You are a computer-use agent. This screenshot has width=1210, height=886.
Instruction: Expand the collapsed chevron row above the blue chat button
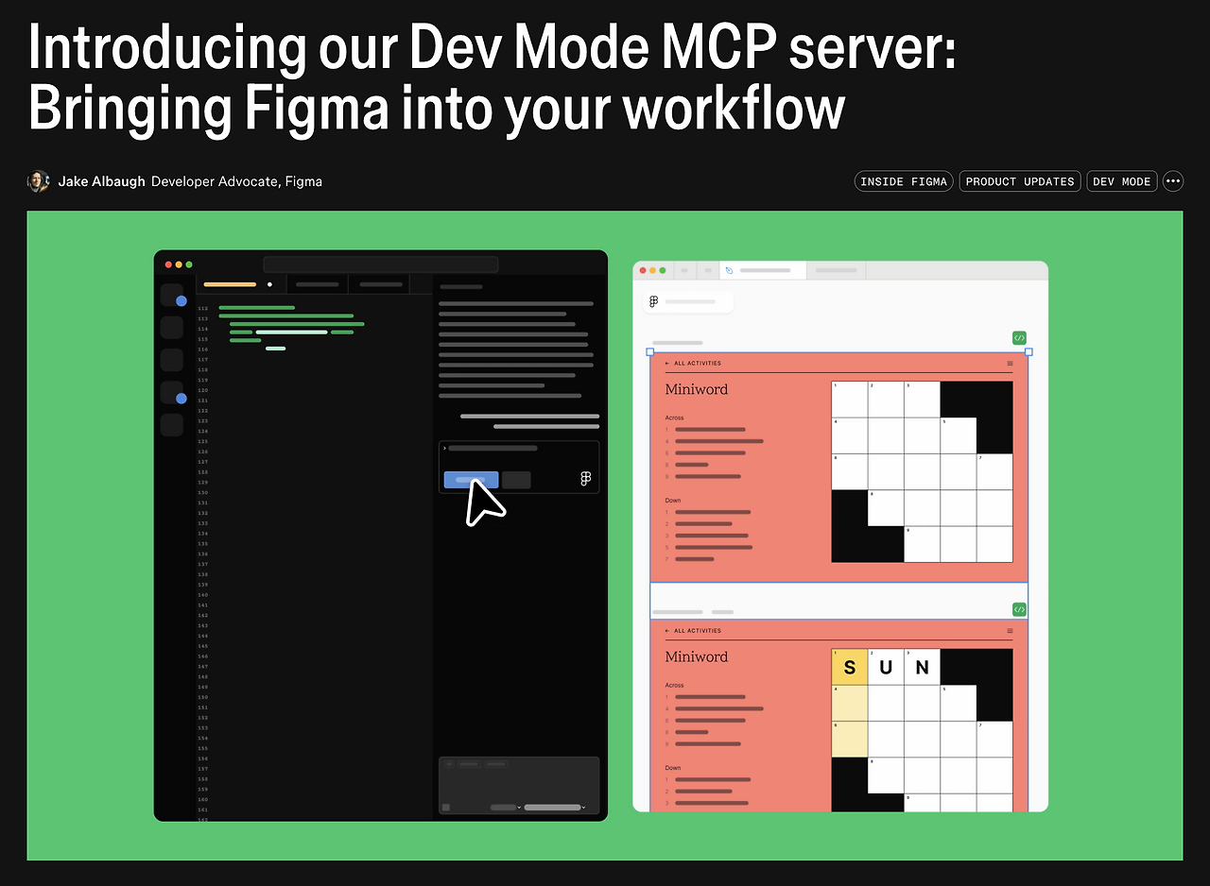click(491, 448)
